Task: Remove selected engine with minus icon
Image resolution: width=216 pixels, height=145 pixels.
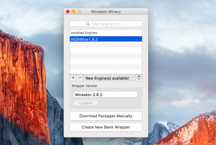Action: (x=80, y=78)
